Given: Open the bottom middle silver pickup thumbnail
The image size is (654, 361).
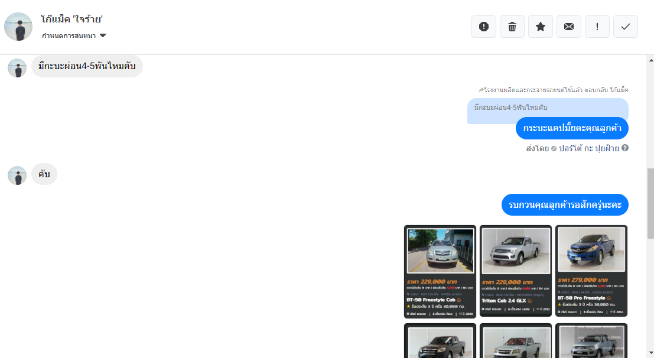Looking at the screenshot, I should click(x=516, y=341).
